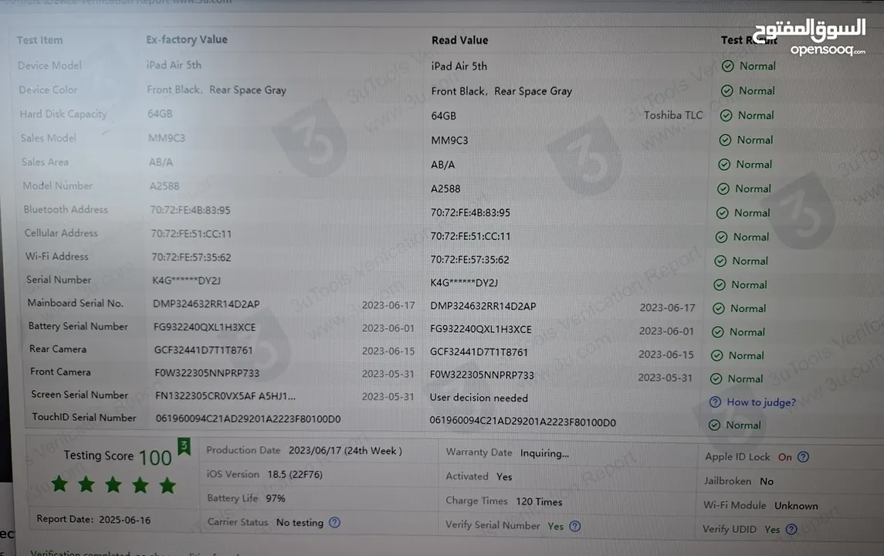Click ex-factory screen serial FN1322305CR0VX5AF

click(225, 396)
